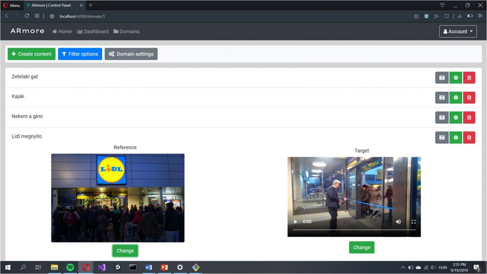Open content settings for Kajak
This screenshot has height=274, width=487.
455,97
